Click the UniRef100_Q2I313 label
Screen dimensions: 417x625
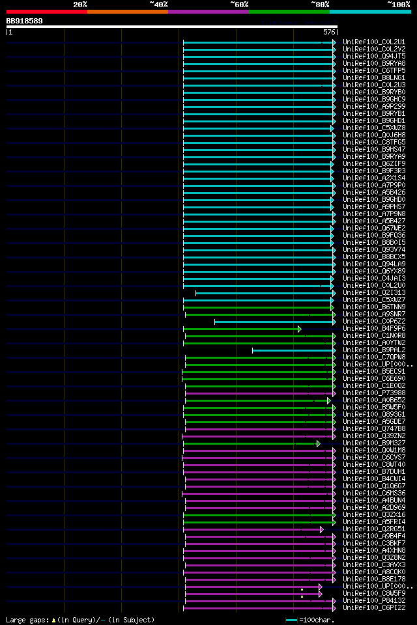[x=374, y=293]
